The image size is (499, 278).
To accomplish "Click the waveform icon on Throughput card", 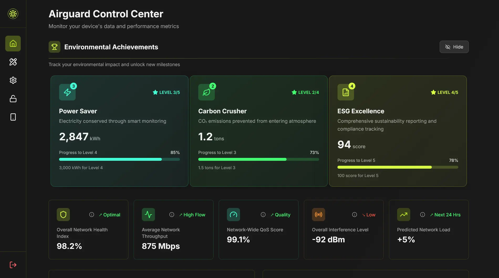I will click(148, 214).
